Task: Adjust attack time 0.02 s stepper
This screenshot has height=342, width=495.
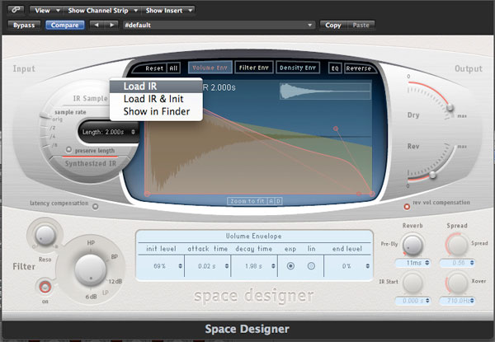Action: tap(227, 266)
